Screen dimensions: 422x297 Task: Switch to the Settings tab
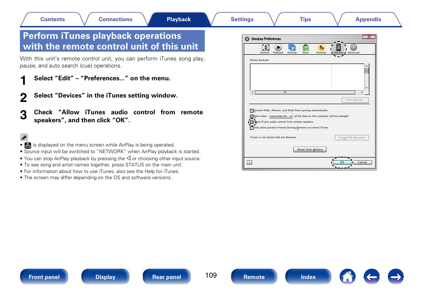pos(242,19)
